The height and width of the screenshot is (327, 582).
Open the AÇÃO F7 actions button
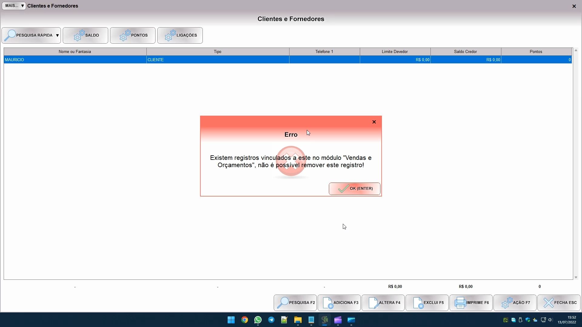tap(515, 302)
